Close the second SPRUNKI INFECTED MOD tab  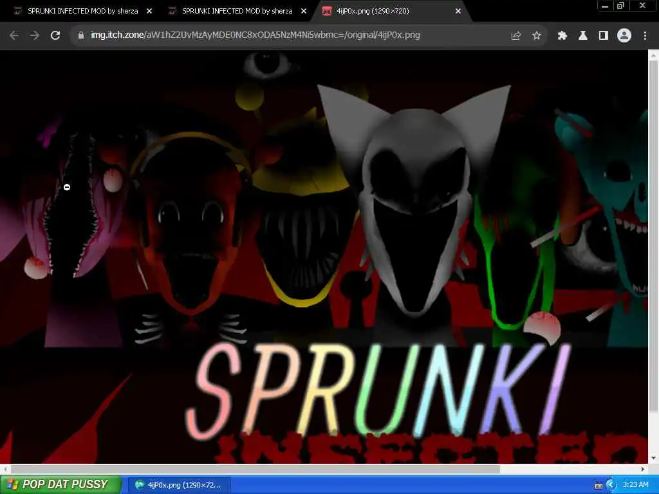[x=304, y=12]
